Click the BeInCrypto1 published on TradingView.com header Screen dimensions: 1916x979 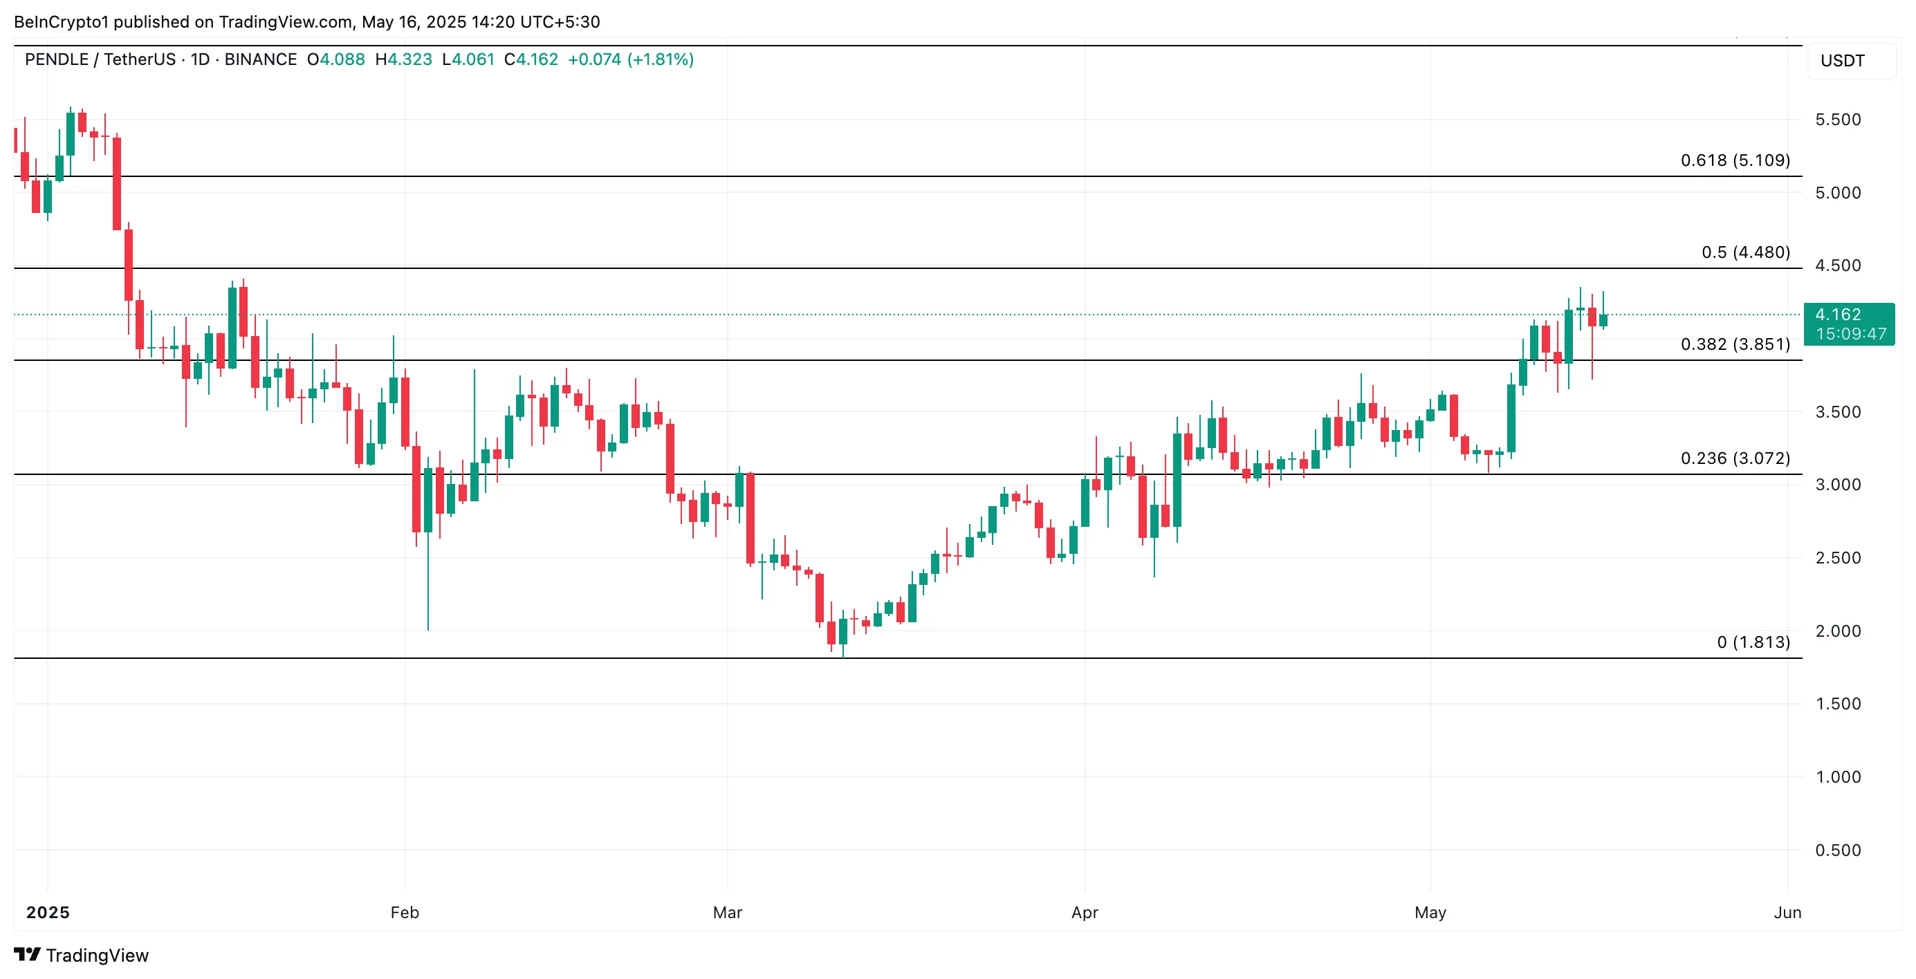pyautogui.click(x=306, y=21)
